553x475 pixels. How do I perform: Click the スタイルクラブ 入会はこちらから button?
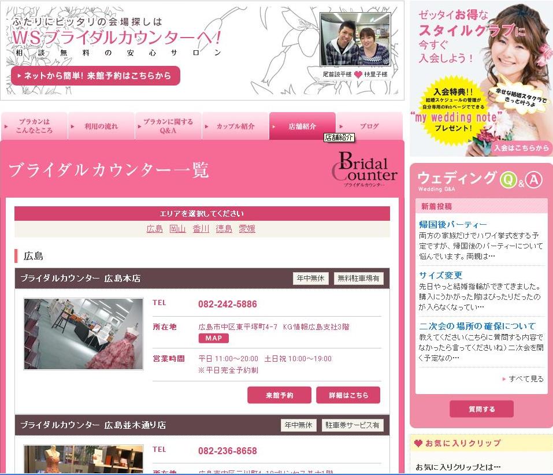click(521, 148)
